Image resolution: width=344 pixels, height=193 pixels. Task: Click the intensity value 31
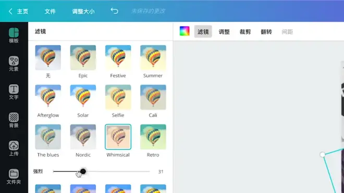(x=161, y=172)
